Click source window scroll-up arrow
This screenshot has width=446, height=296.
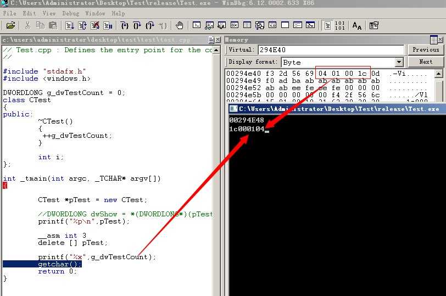(x=216, y=51)
